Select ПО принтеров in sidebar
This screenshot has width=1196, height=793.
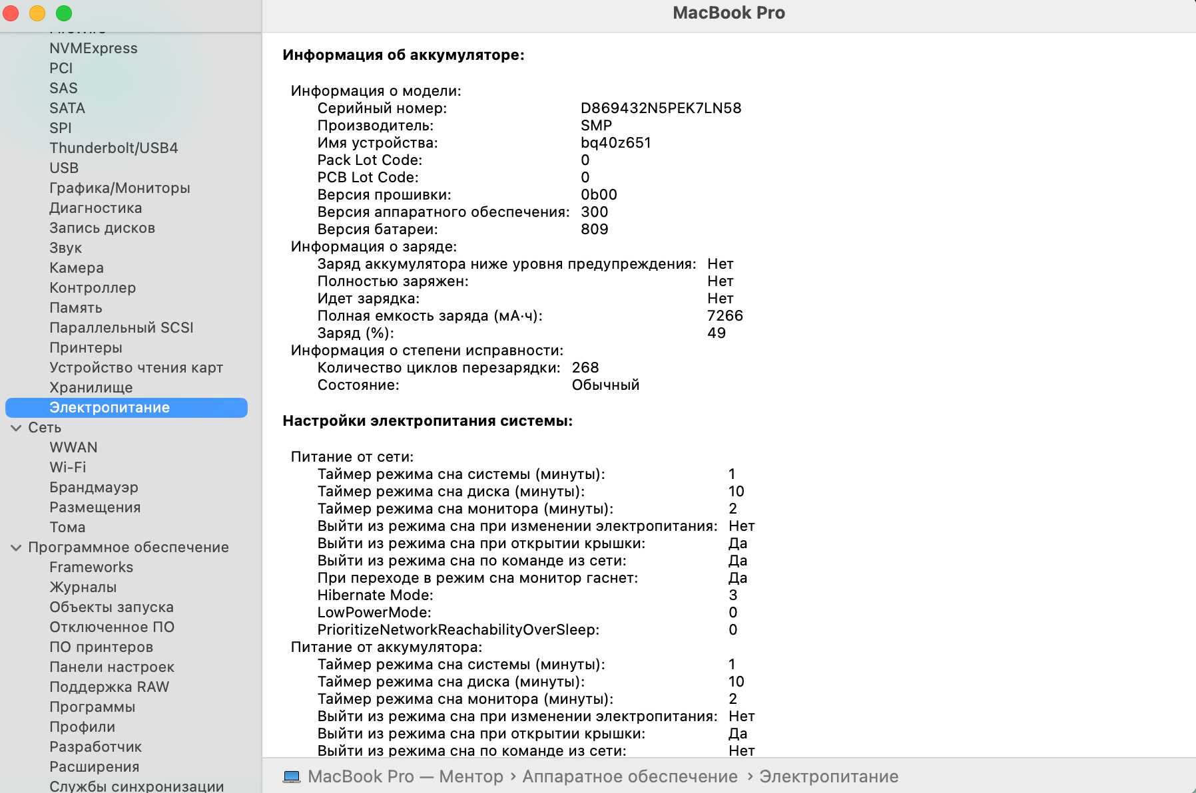click(x=101, y=647)
